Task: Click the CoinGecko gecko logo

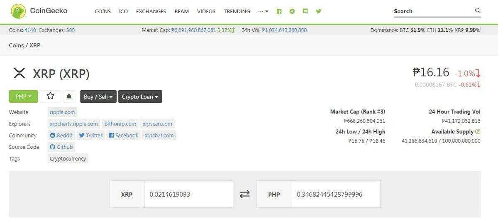Action: click(18, 11)
